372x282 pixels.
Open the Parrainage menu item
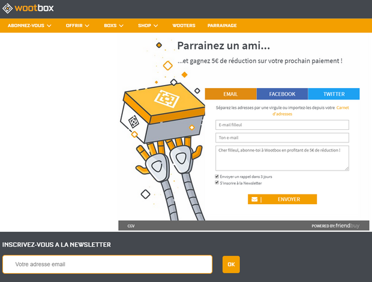point(222,26)
